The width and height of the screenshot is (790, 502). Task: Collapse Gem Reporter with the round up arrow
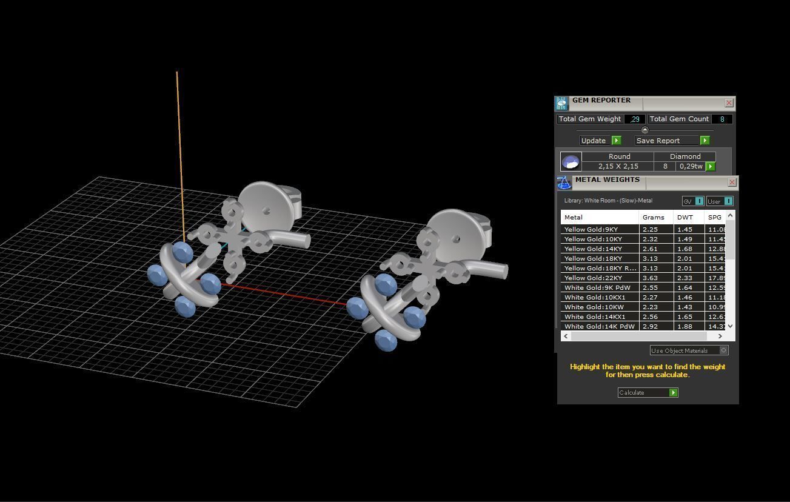click(644, 130)
